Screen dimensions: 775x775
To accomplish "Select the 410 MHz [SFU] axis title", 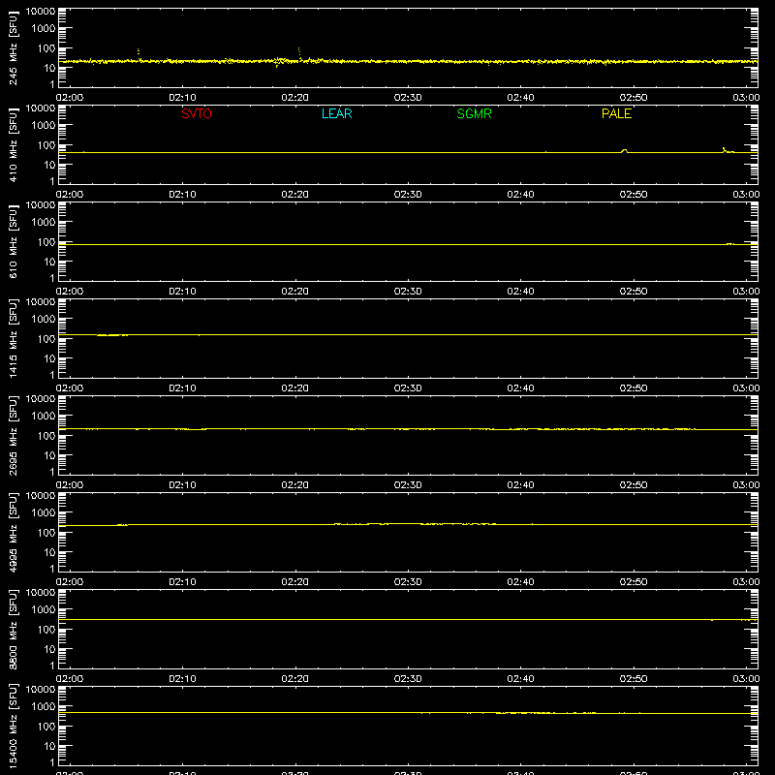I will (14, 144).
